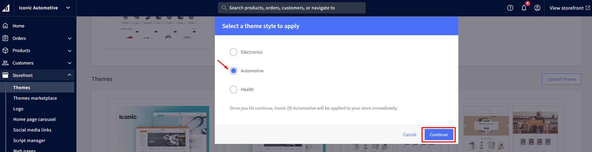Click the Customers people icon

[5, 63]
